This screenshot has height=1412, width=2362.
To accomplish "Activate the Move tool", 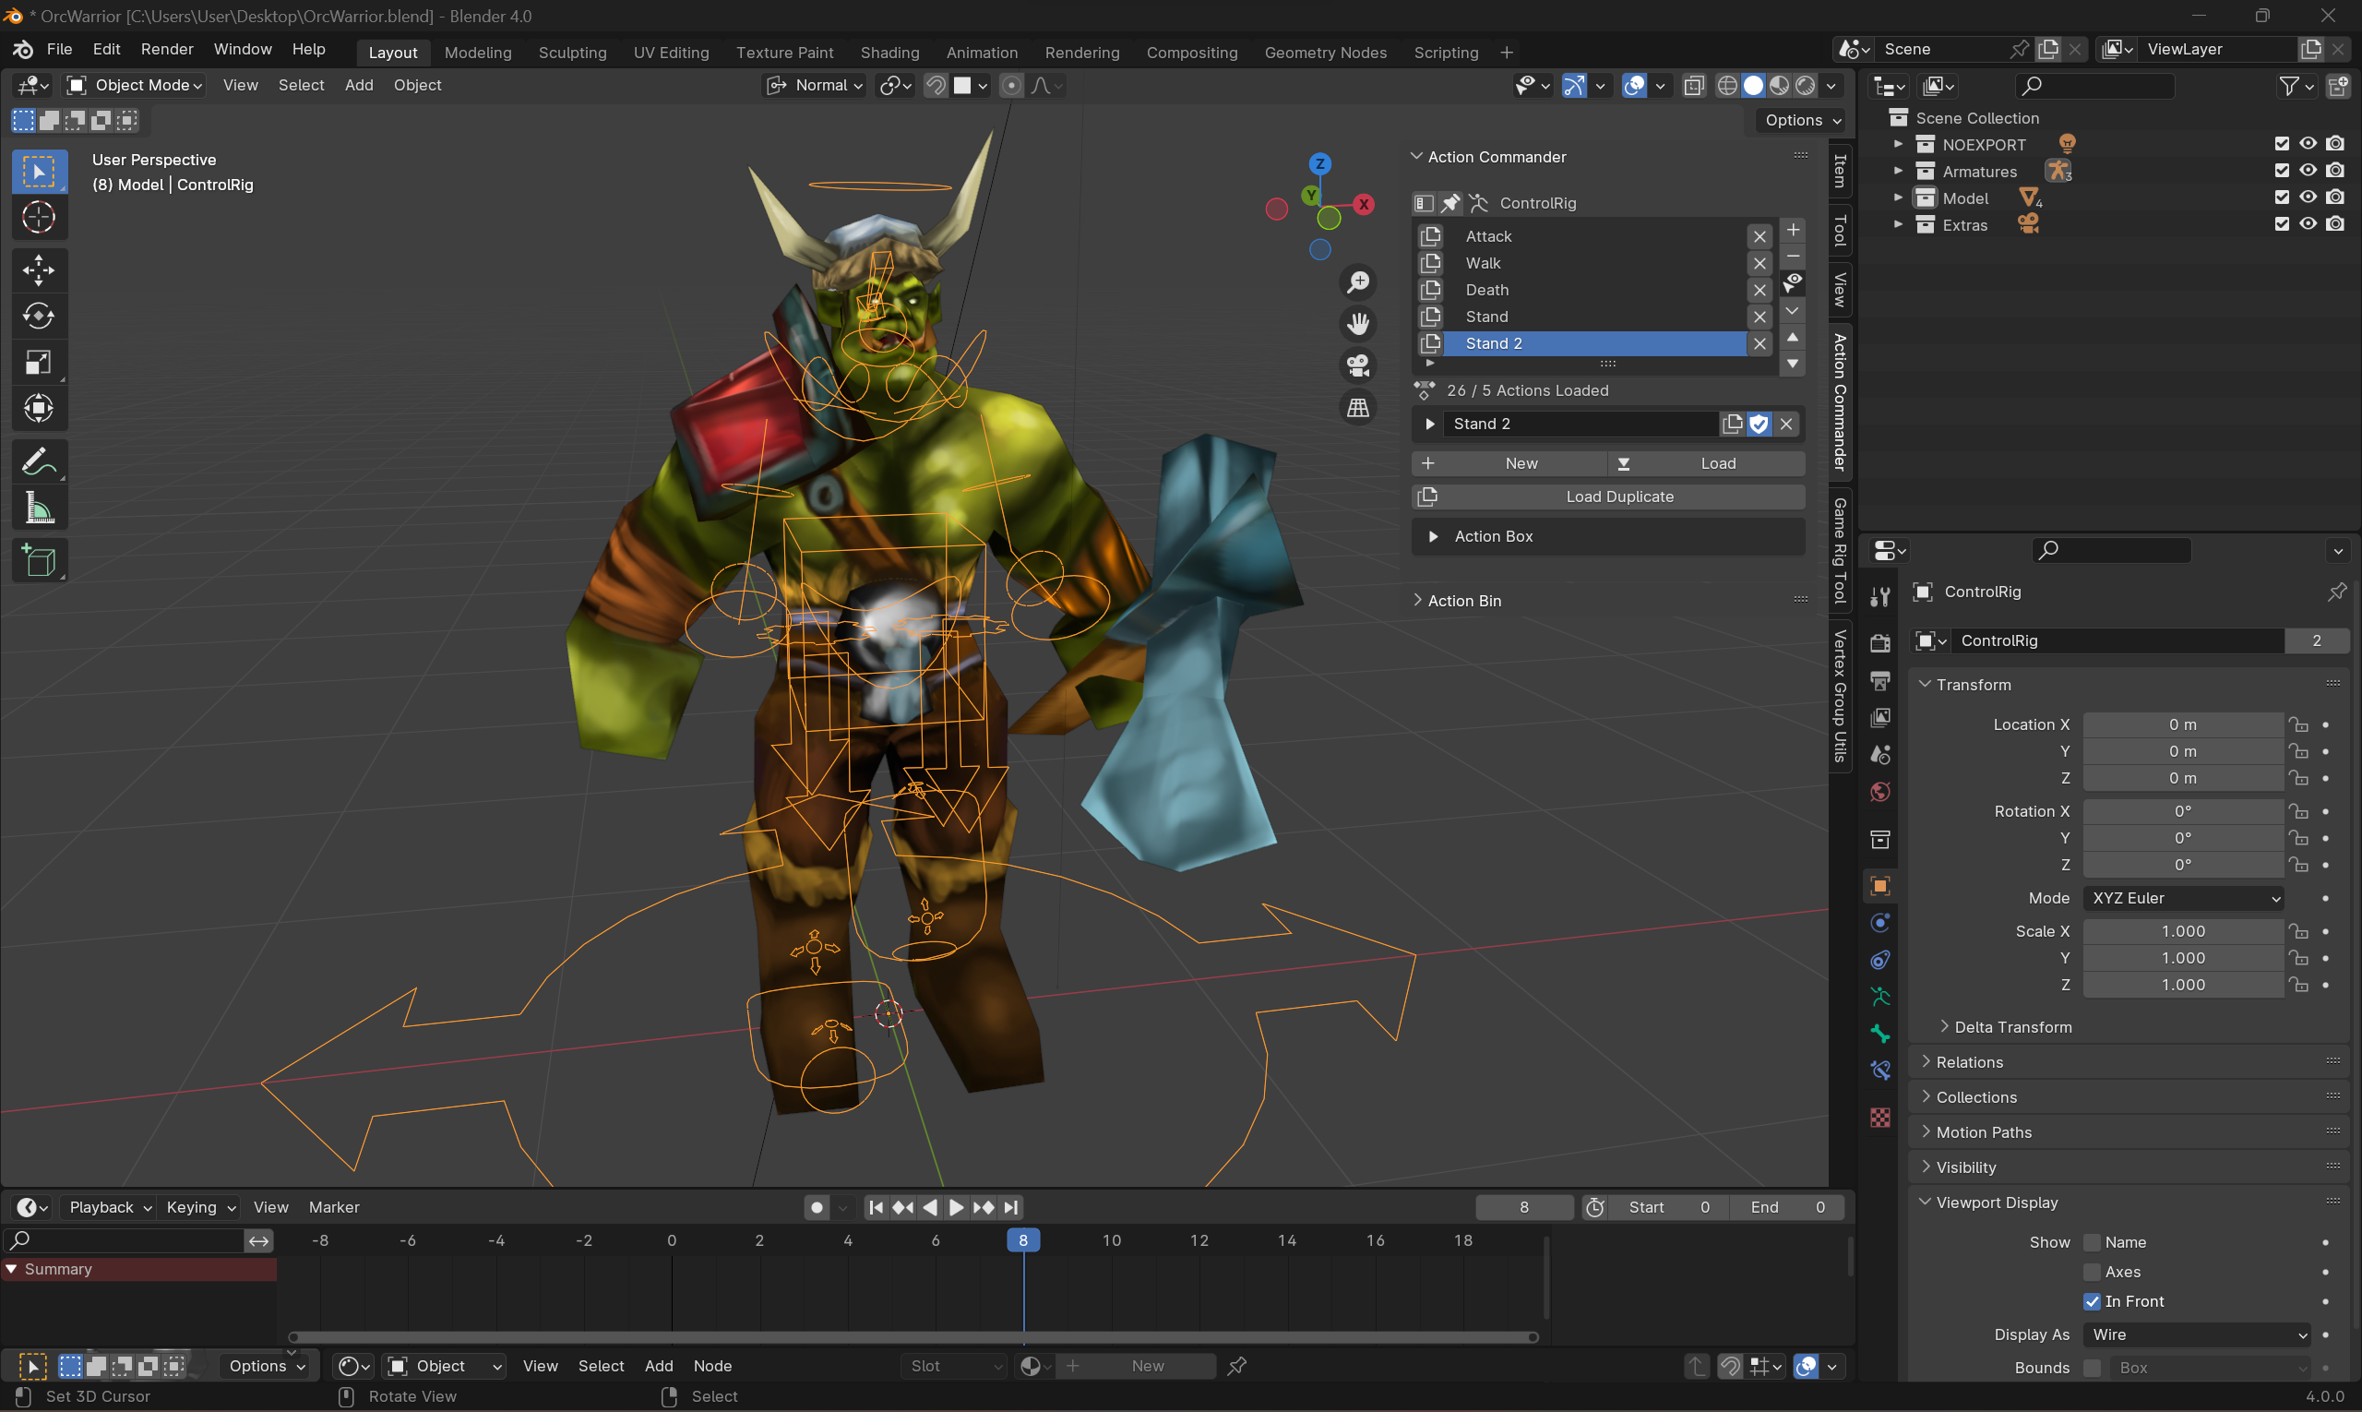I will click(x=39, y=269).
